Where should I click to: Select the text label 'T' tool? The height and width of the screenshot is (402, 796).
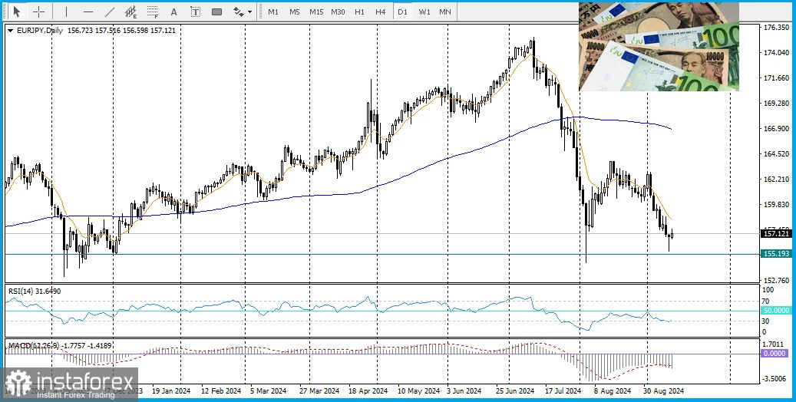(195, 12)
